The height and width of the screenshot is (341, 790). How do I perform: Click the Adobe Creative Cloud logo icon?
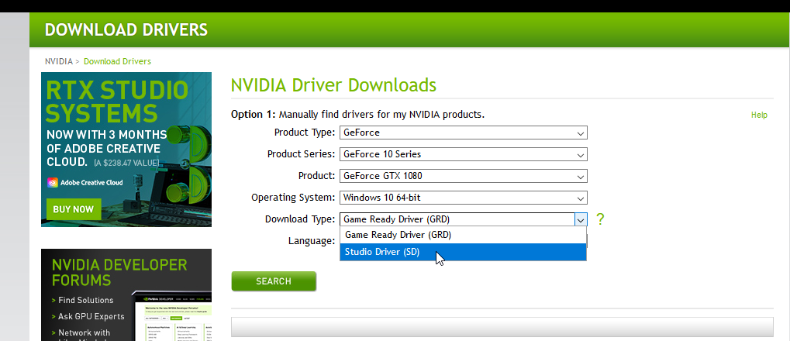coord(53,183)
